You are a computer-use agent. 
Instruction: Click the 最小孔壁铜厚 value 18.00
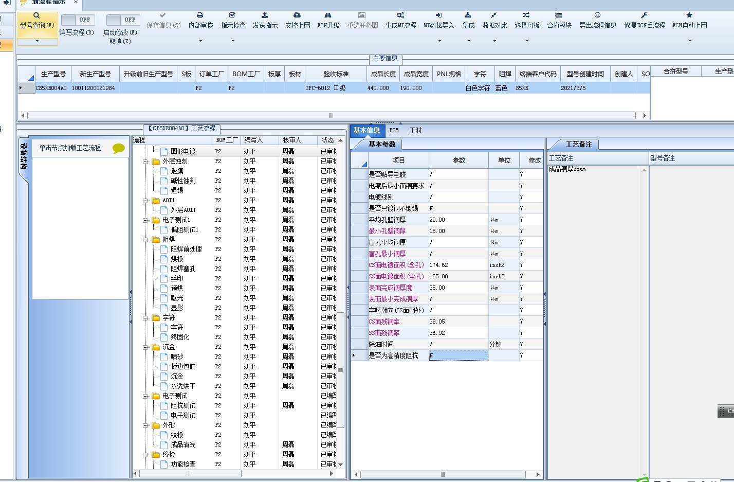[x=458, y=231]
